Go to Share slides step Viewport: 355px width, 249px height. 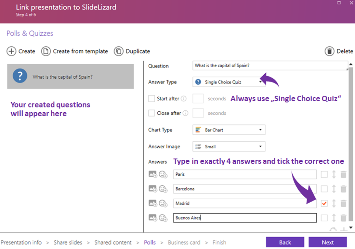click(68, 243)
